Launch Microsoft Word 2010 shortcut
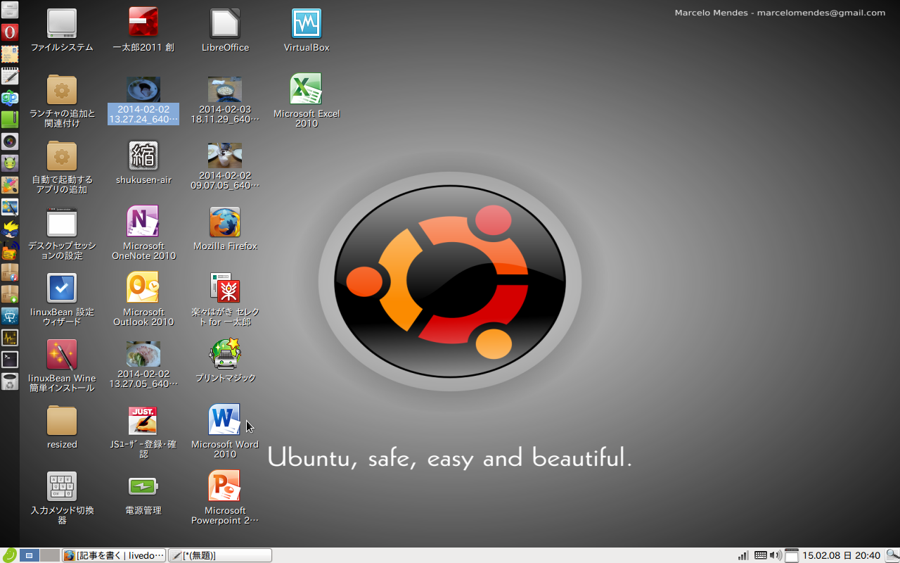 point(224,420)
